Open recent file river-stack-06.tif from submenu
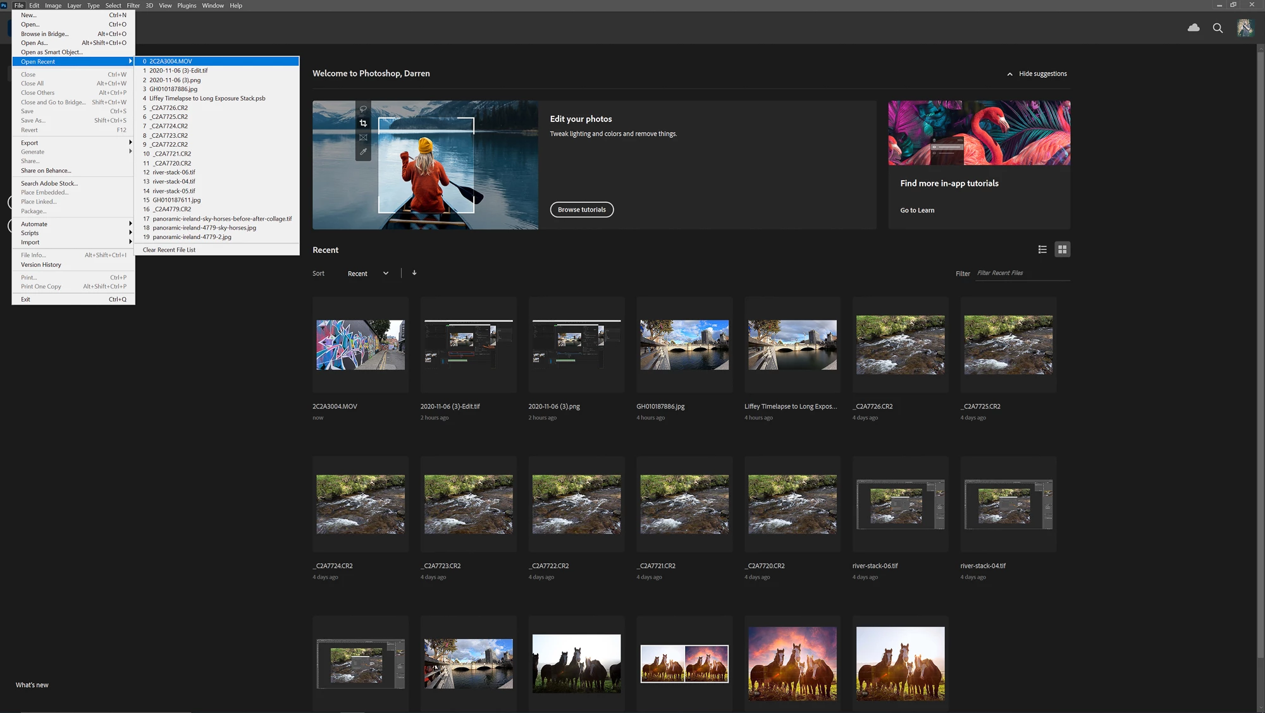The width and height of the screenshot is (1265, 713). [174, 173]
